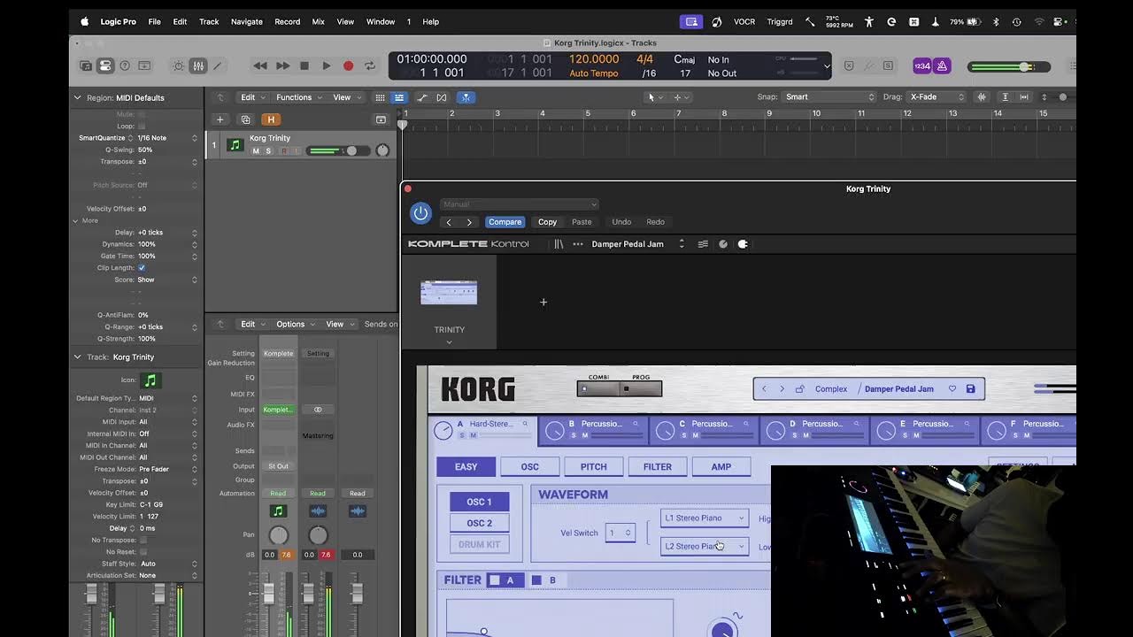Click Copy in plug-in header
Viewport: 1133px width, 637px height.
(547, 222)
